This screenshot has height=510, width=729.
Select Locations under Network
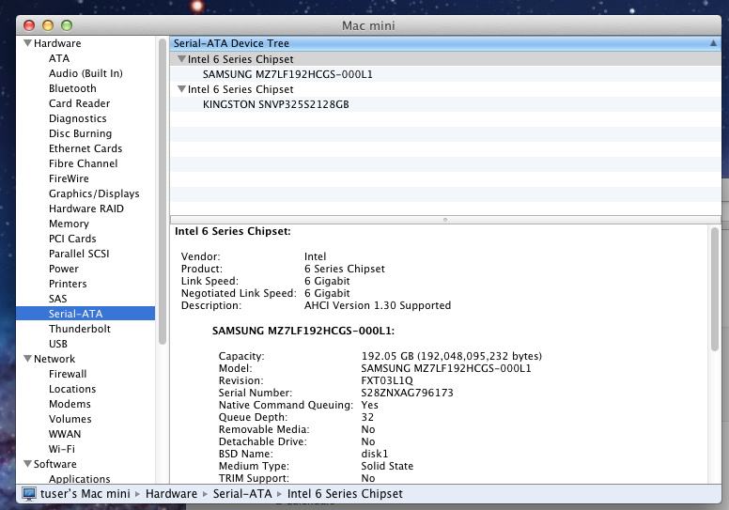[x=72, y=389]
